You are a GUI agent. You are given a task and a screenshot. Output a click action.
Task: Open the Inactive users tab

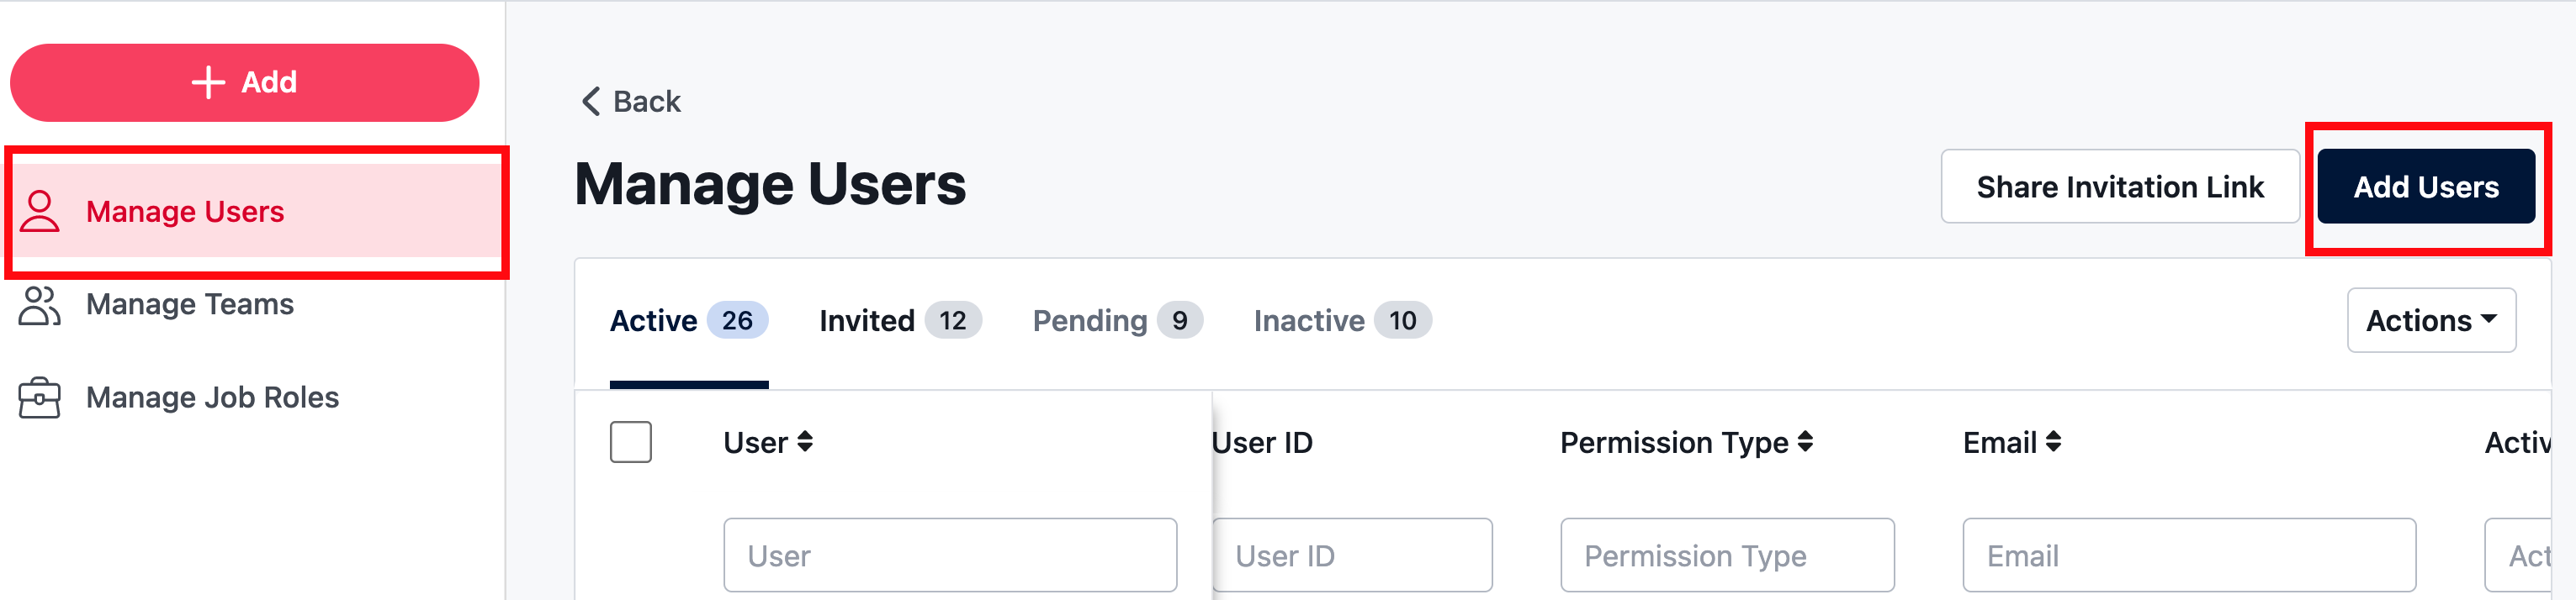(x=1340, y=320)
